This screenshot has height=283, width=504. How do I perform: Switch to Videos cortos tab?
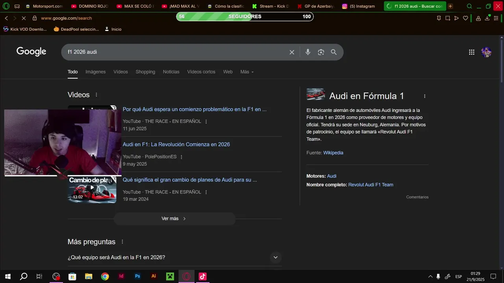click(201, 72)
